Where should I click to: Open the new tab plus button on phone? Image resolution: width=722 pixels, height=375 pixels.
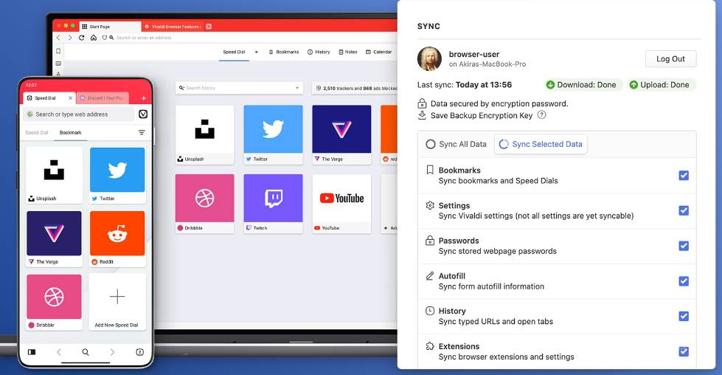(x=143, y=98)
